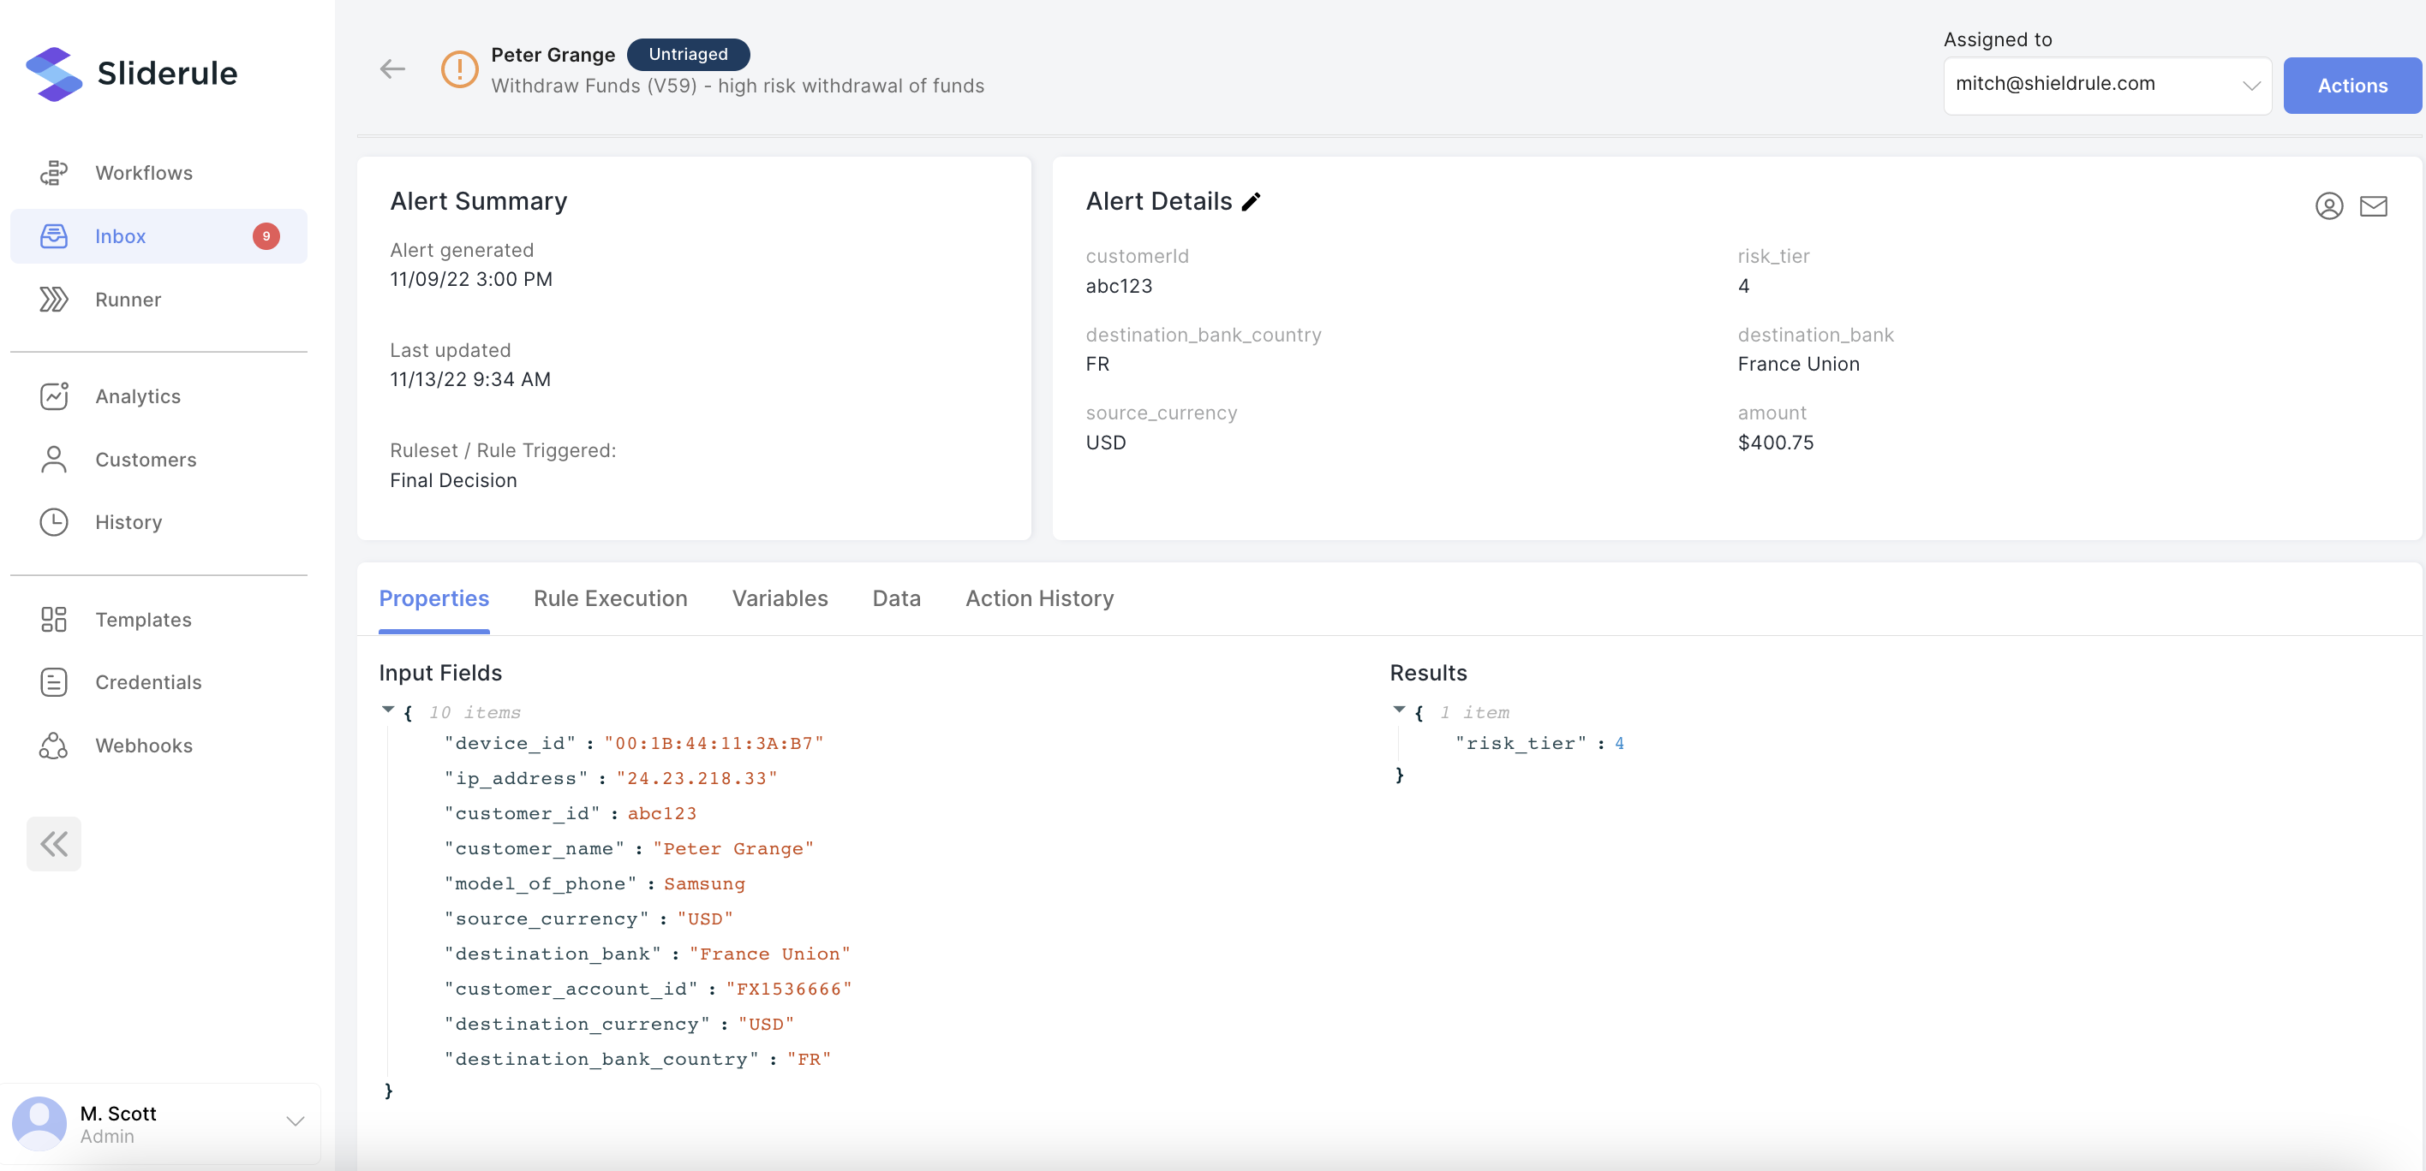
Task: Click the back arrow icon
Action: (391, 68)
